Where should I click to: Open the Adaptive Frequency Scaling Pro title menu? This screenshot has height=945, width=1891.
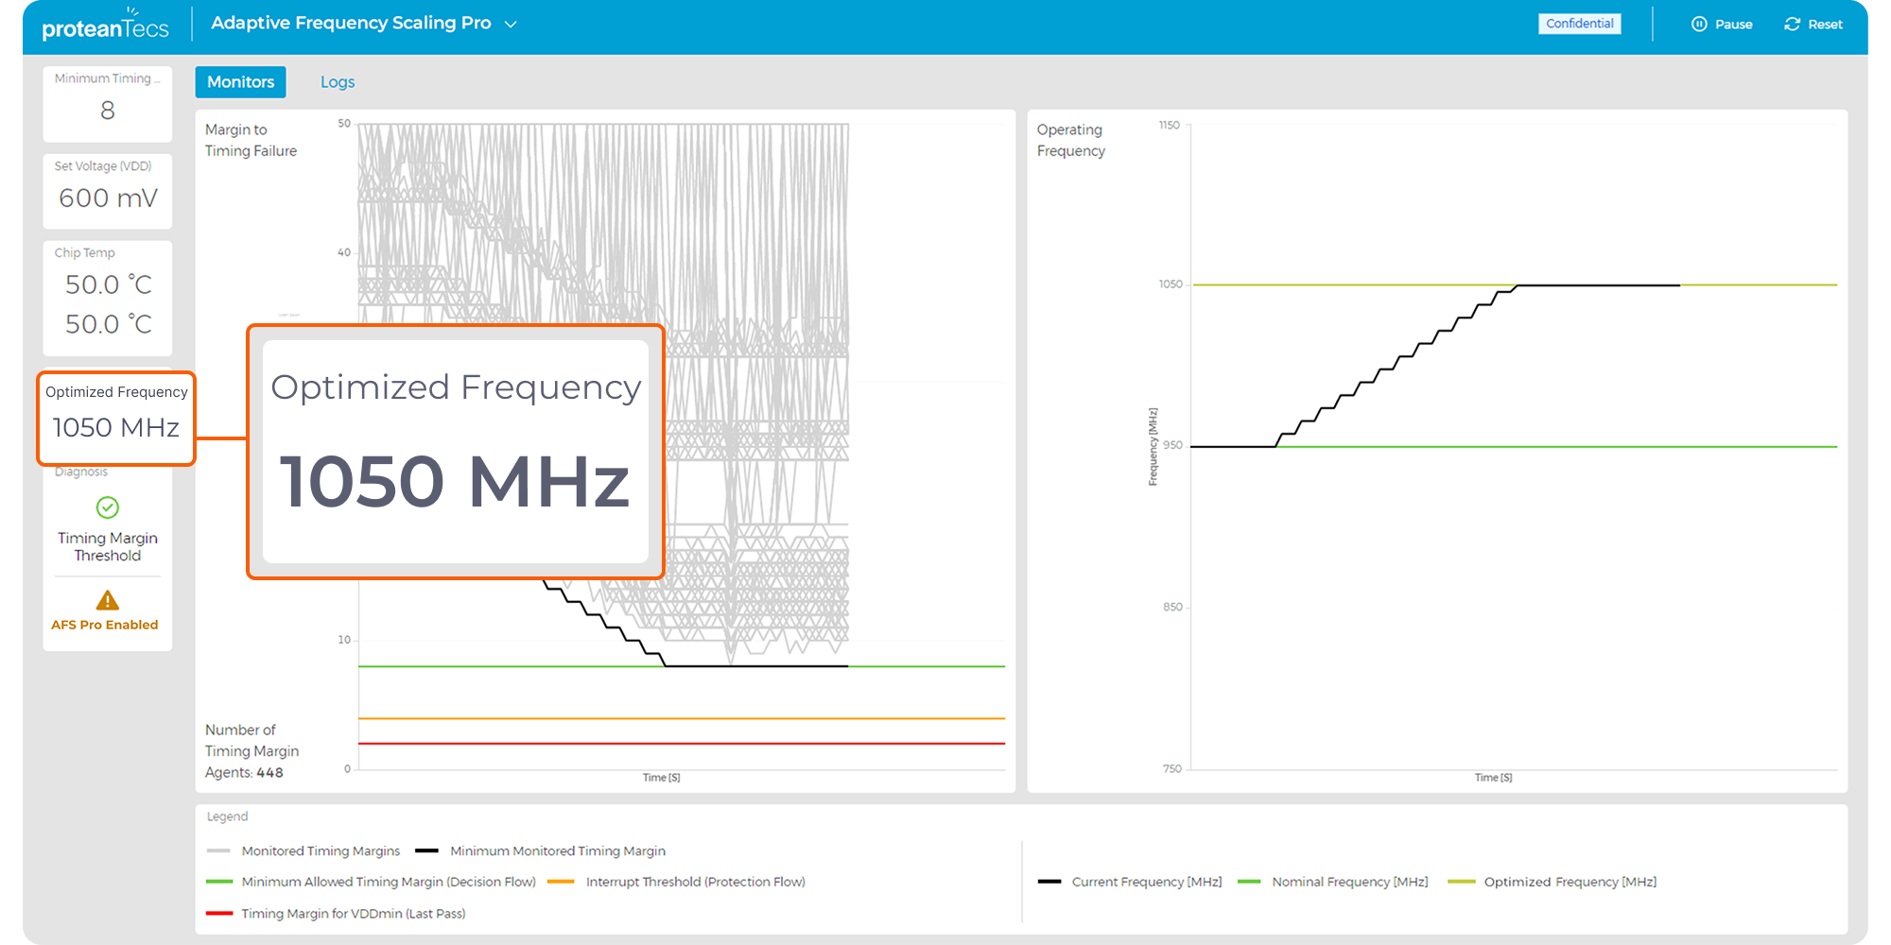[x=351, y=24]
